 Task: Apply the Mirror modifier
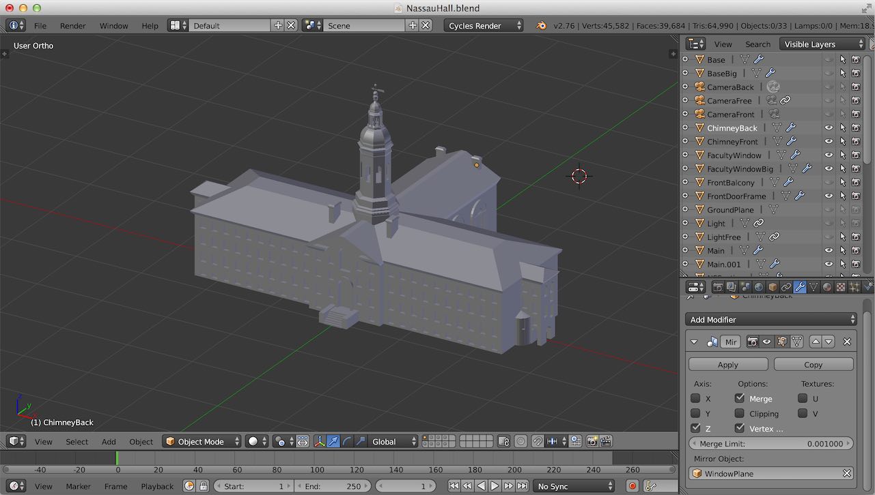(x=728, y=364)
